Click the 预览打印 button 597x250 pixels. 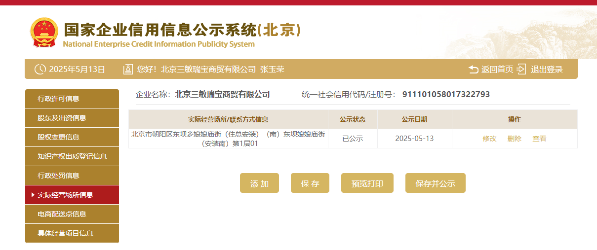(x=367, y=183)
